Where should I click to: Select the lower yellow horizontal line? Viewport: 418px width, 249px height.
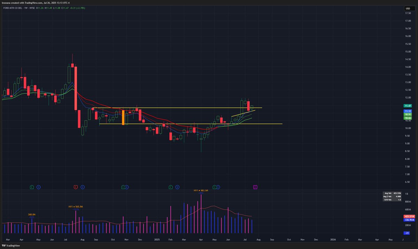[x=191, y=124]
